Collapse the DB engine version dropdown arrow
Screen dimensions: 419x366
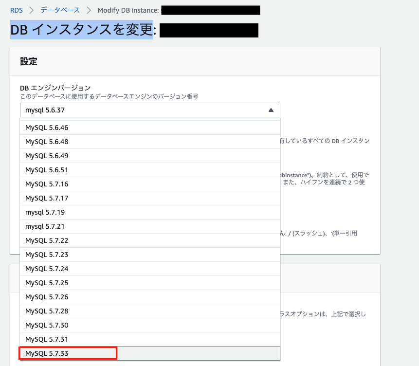point(271,110)
